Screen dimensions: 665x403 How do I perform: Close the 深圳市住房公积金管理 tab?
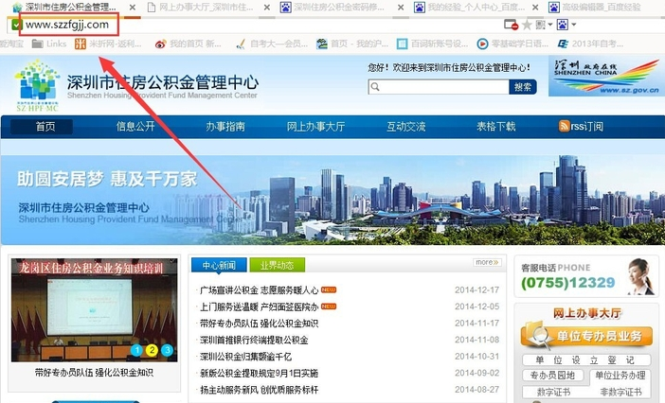coord(133,8)
